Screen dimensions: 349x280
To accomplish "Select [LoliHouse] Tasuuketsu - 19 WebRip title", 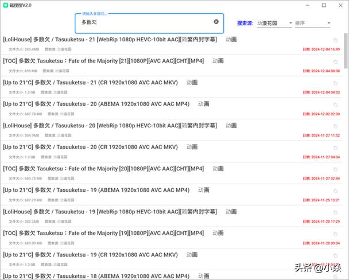I will point(110,212).
